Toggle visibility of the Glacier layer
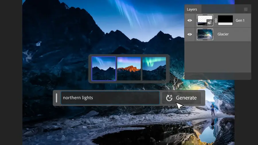Viewport: 258px width, 145px height. (190, 34)
